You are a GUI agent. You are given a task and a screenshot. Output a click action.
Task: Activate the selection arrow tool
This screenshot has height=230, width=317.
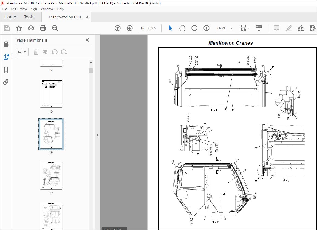tap(170, 28)
